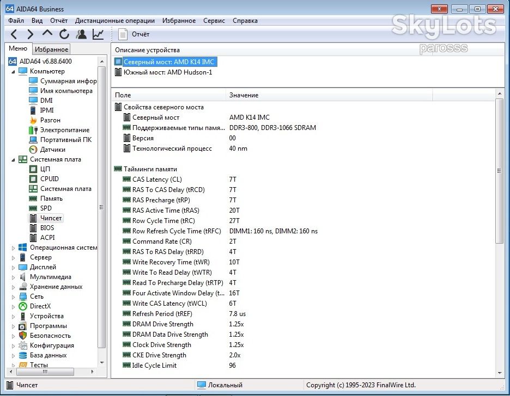Go up one level with the Up arrow
510x396 pixels.
(47, 33)
